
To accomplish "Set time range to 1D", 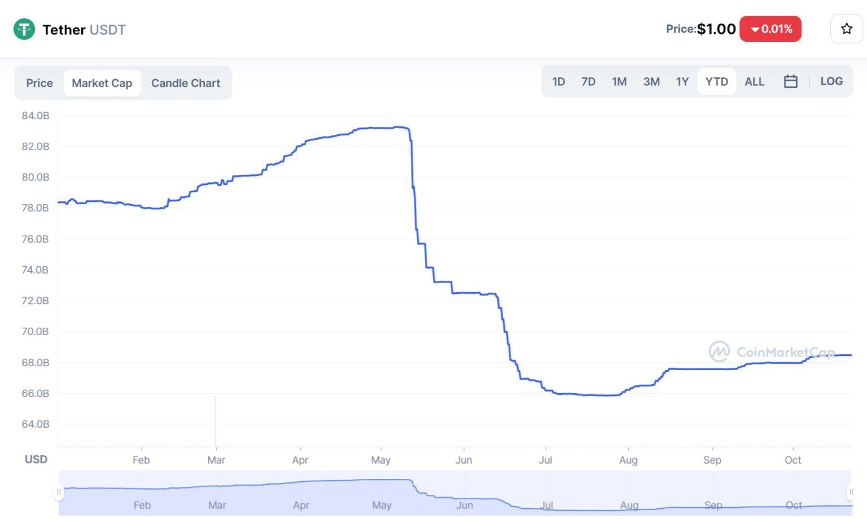I will coord(558,82).
